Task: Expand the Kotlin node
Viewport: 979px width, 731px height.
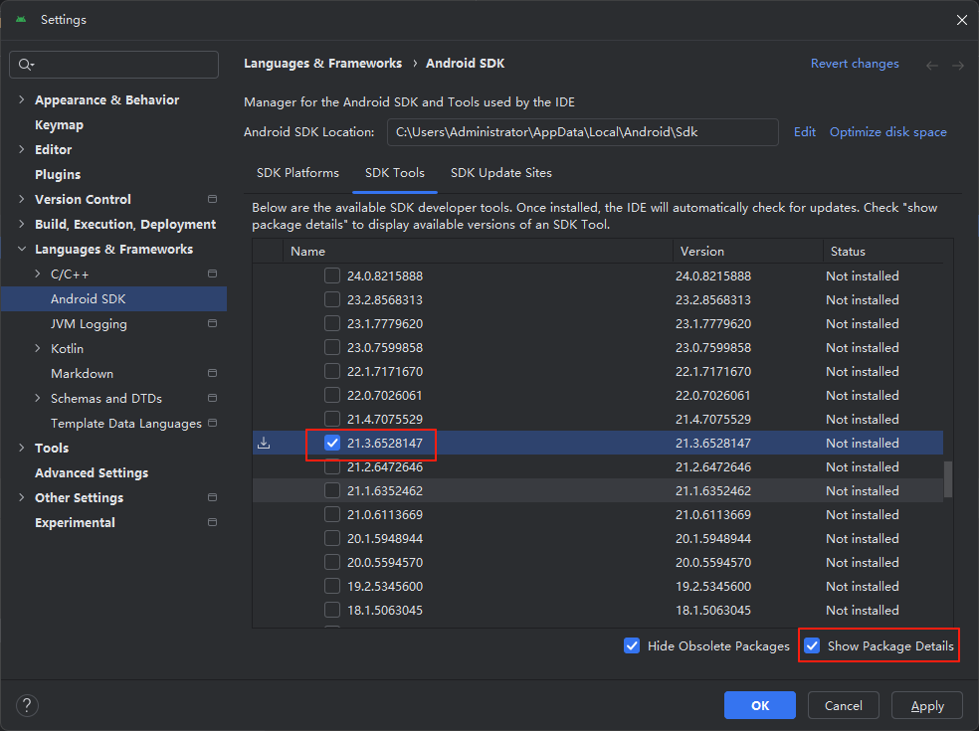Action: point(38,348)
